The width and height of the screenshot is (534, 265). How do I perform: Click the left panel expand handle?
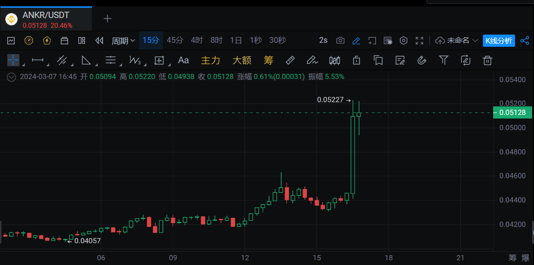(1, 232)
